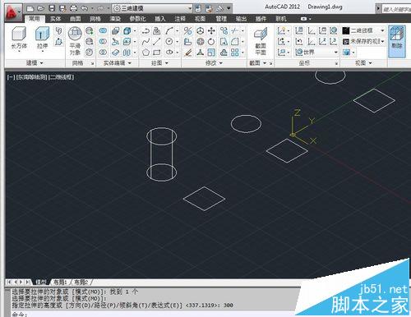Select the 长方体 (Box) tool
Image resolution: width=411 pixels, height=317 pixels.
click(x=19, y=39)
